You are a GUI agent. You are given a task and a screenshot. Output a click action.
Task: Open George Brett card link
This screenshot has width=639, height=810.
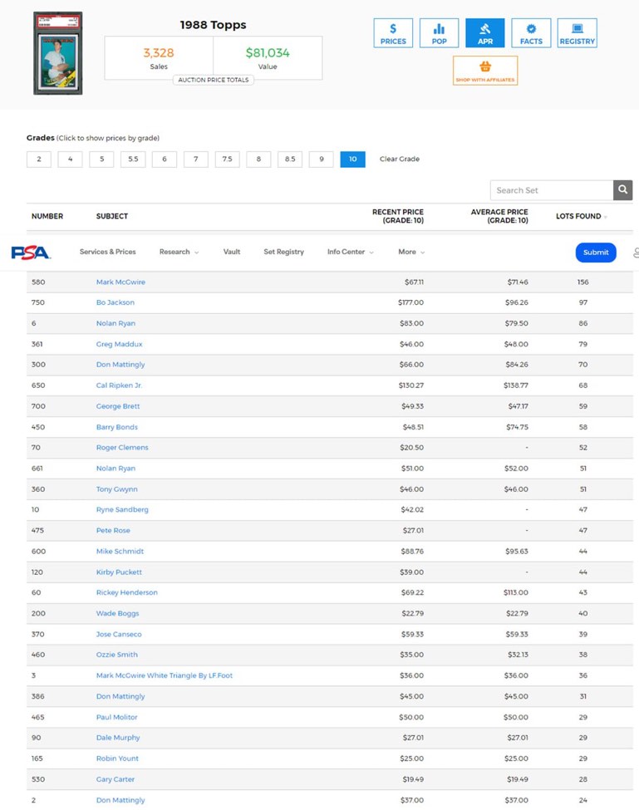click(x=118, y=406)
